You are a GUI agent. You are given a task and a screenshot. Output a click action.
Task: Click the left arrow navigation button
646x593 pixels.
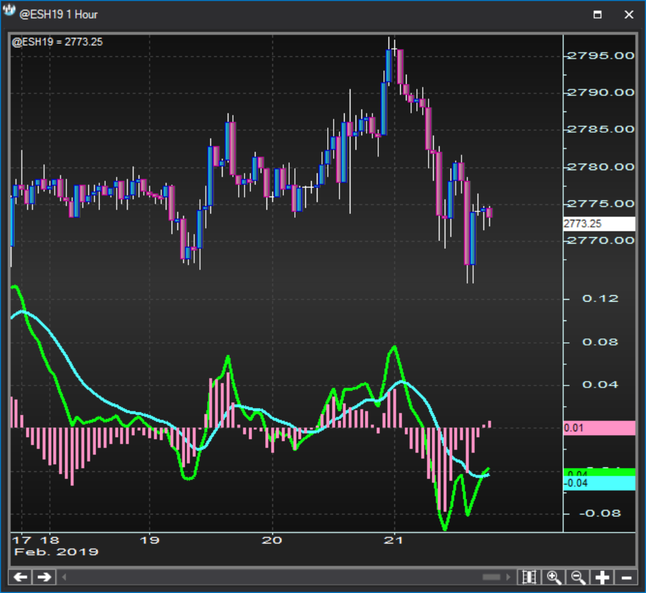(20, 577)
